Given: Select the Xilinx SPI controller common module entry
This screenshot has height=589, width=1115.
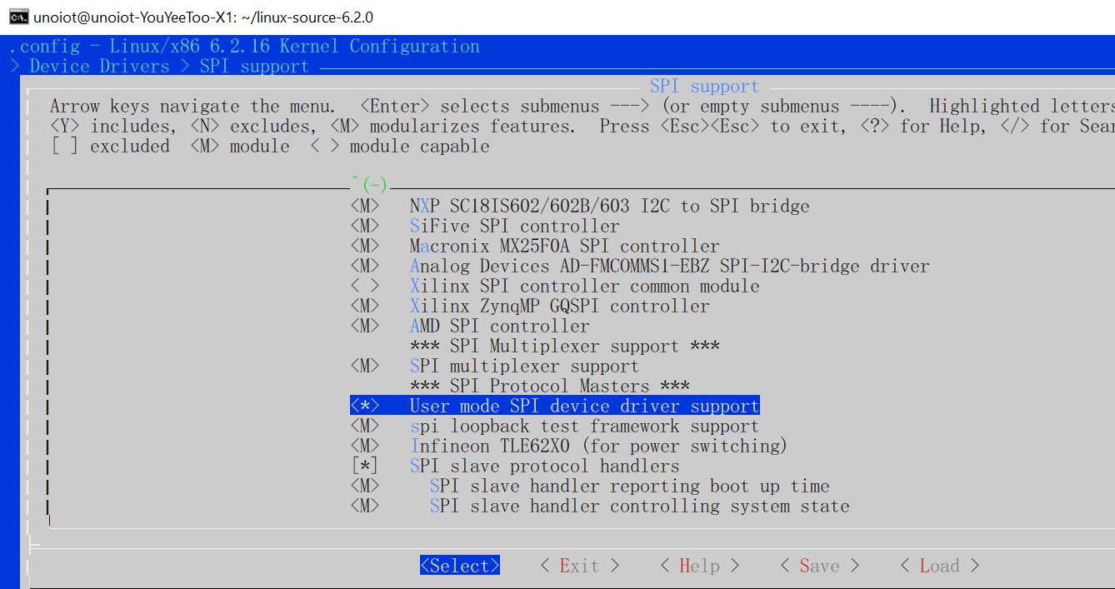Looking at the screenshot, I should click(585, 286).
